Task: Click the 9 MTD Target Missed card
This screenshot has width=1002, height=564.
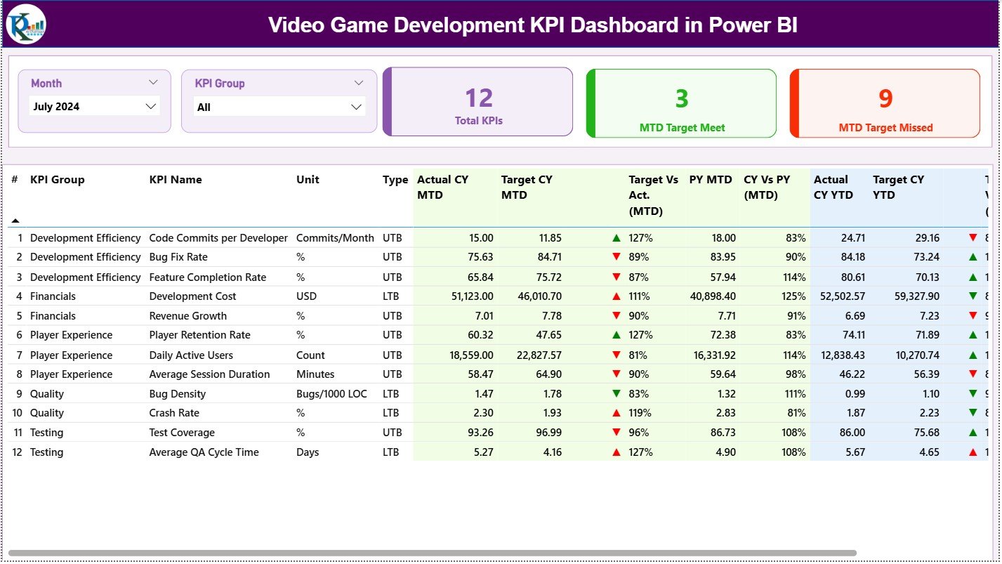Action: (x=885, y=103)
